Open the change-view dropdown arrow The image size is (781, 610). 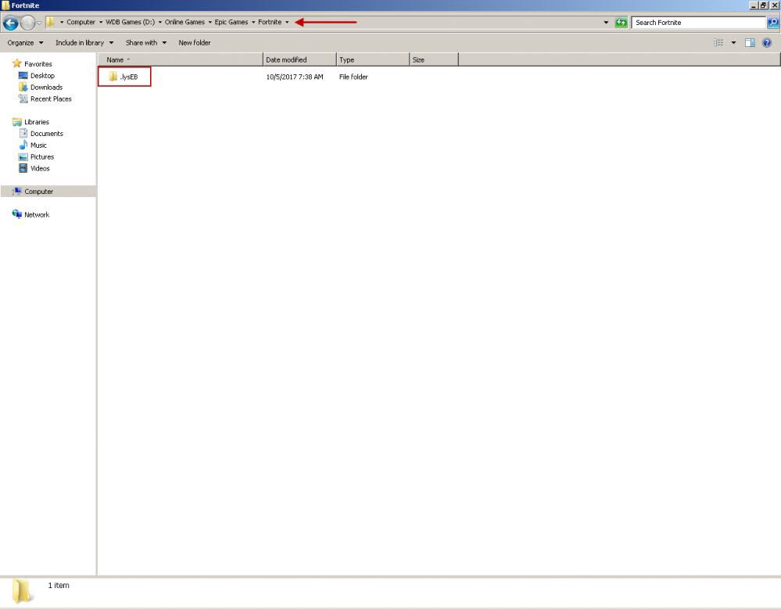(733, 42)
